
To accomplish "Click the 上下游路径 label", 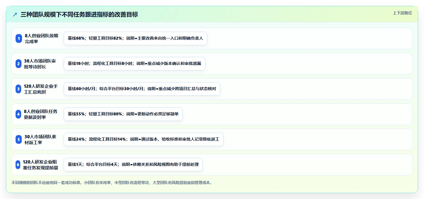I will (403, 13).
